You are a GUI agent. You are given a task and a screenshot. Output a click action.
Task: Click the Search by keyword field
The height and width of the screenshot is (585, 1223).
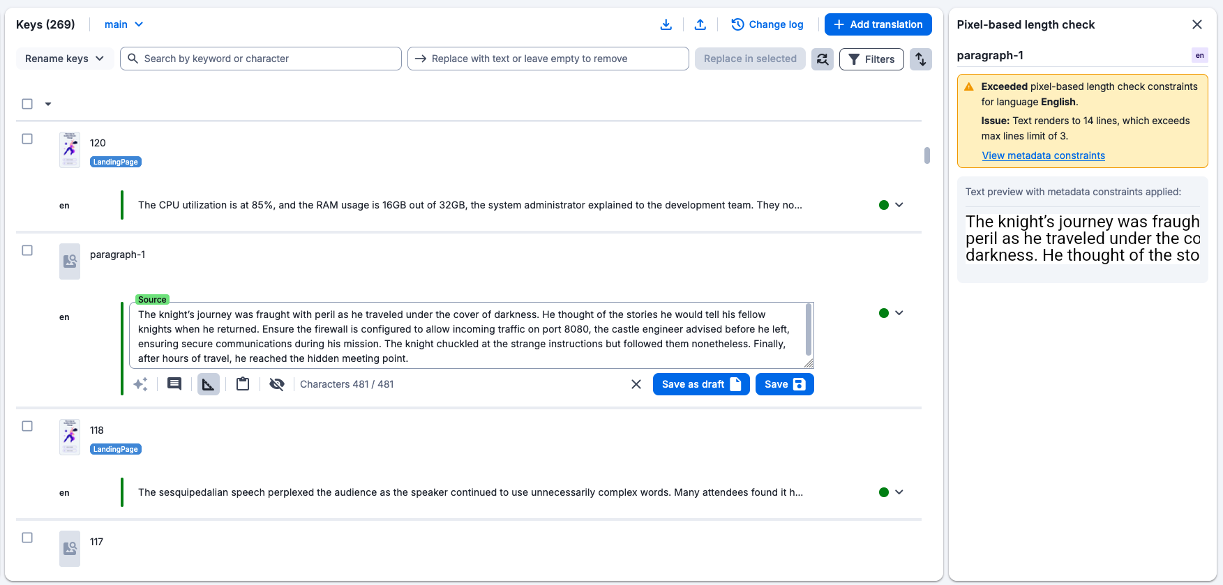click(x=261, y=59)
